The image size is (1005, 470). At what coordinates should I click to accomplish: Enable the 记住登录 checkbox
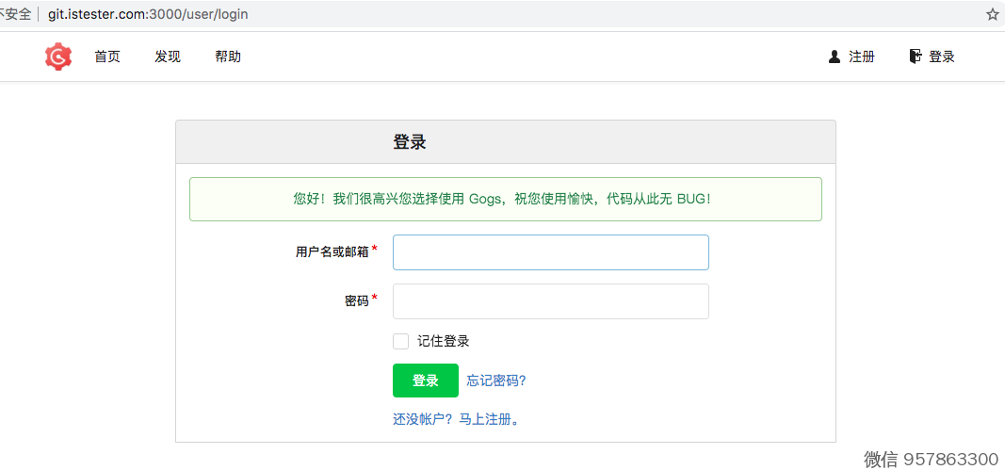pos(401,341)
